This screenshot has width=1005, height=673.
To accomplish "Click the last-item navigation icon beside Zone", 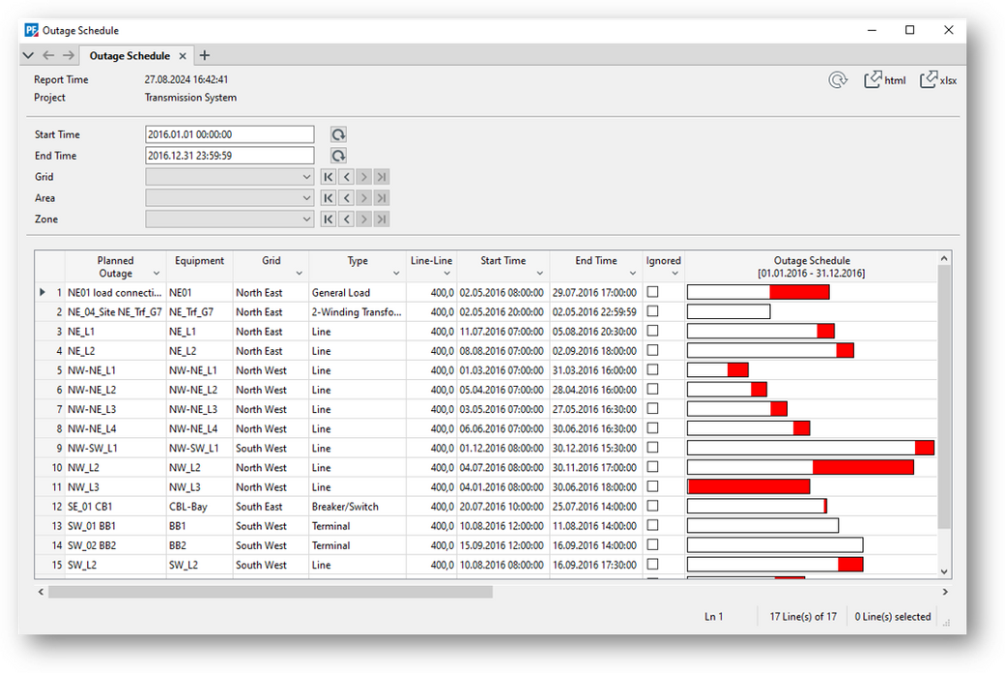I will coord(380,219).
